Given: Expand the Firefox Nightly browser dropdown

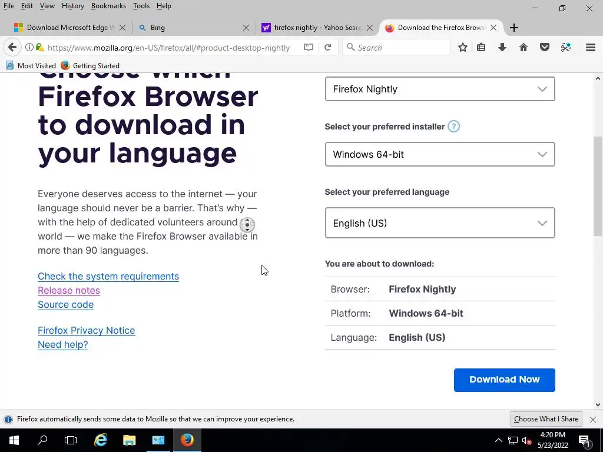Looking at the screenshot, I should [x=439, y=89].
